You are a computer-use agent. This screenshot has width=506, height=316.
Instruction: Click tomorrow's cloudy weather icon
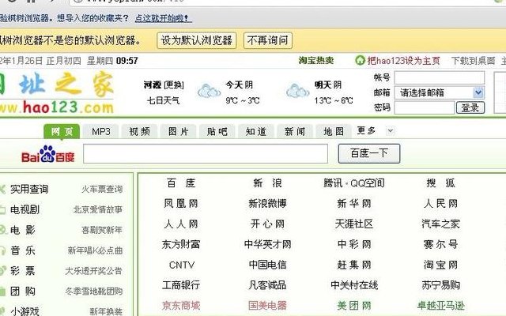pyautogui.click(x=297, y=91)
